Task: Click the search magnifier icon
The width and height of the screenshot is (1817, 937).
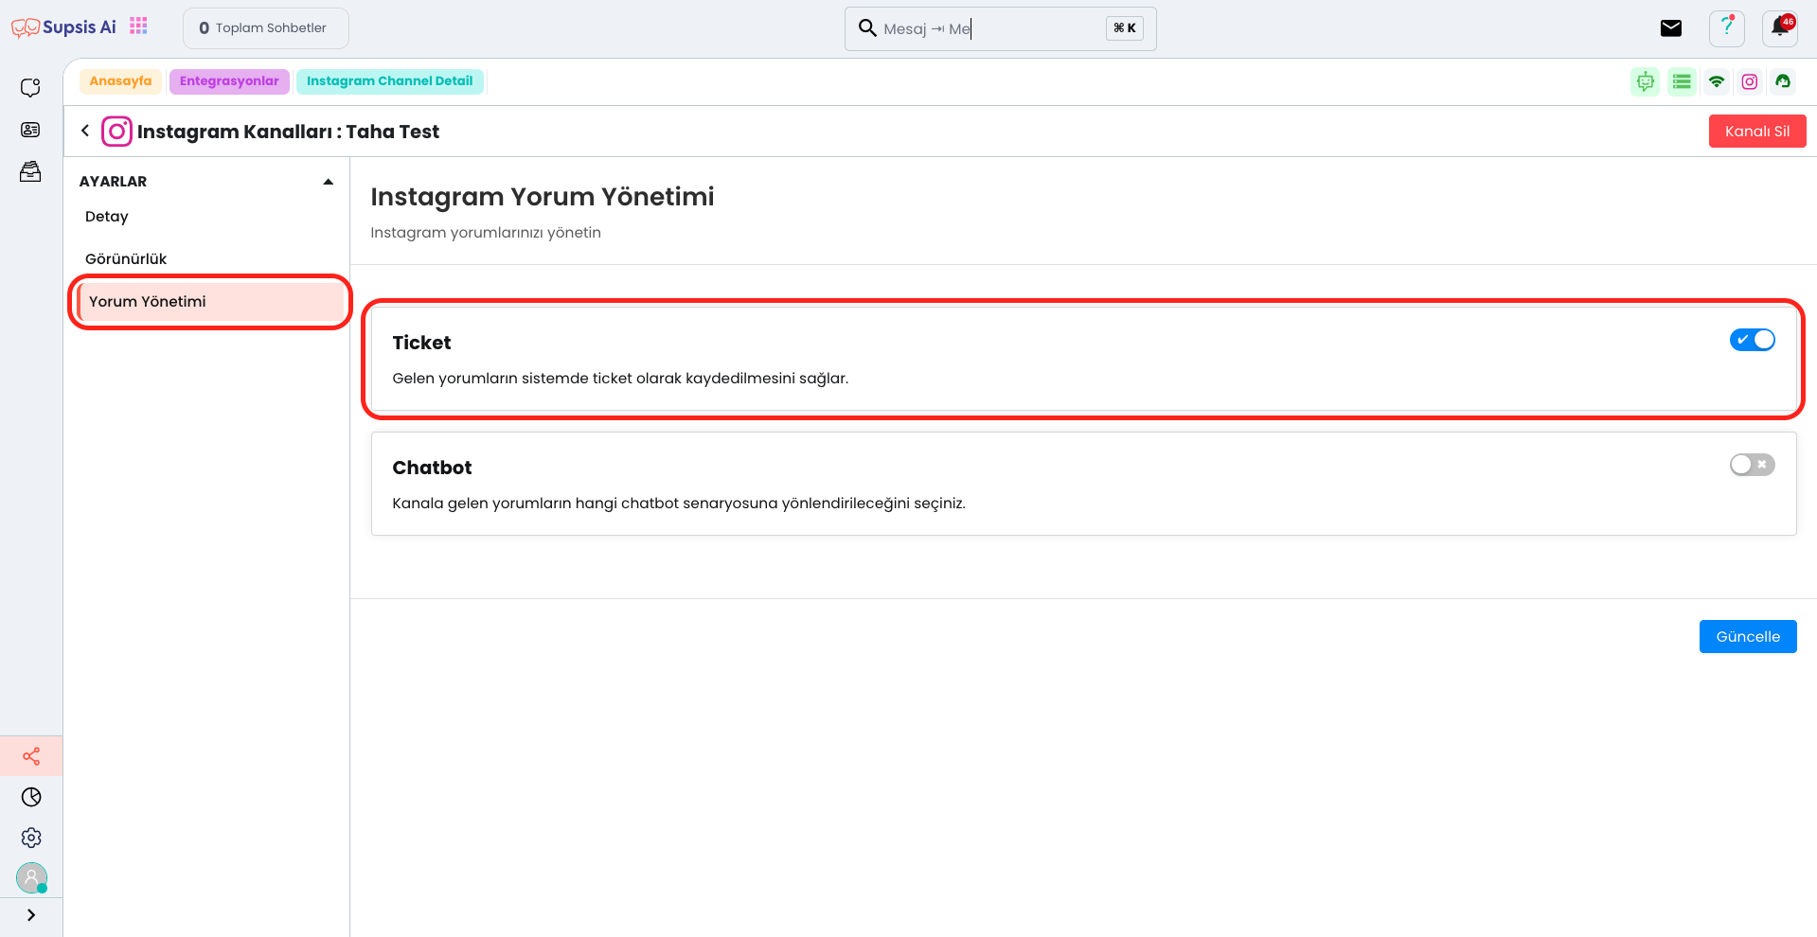Action: pyautogui.click(x=867, y=27)
